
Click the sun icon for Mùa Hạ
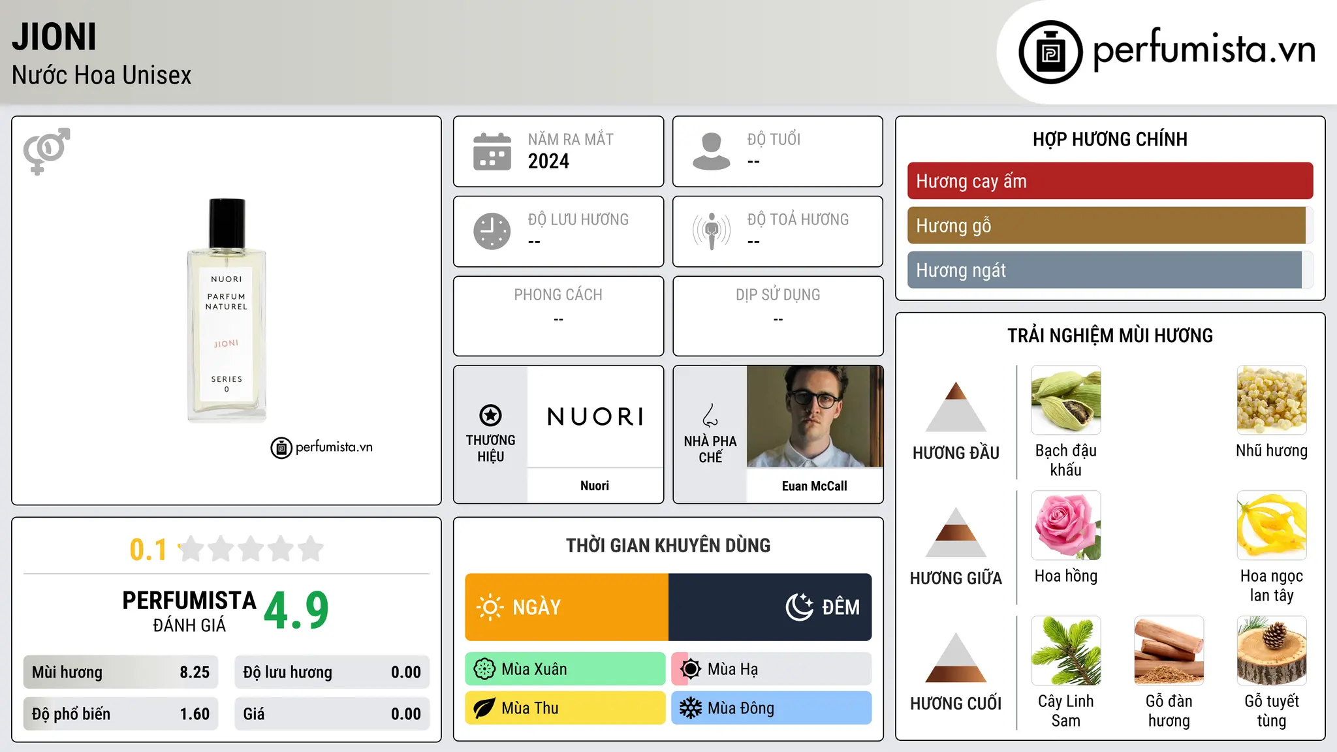(691, 669)
